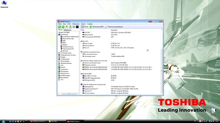Open the Избранное menu in menu bar

76,24
